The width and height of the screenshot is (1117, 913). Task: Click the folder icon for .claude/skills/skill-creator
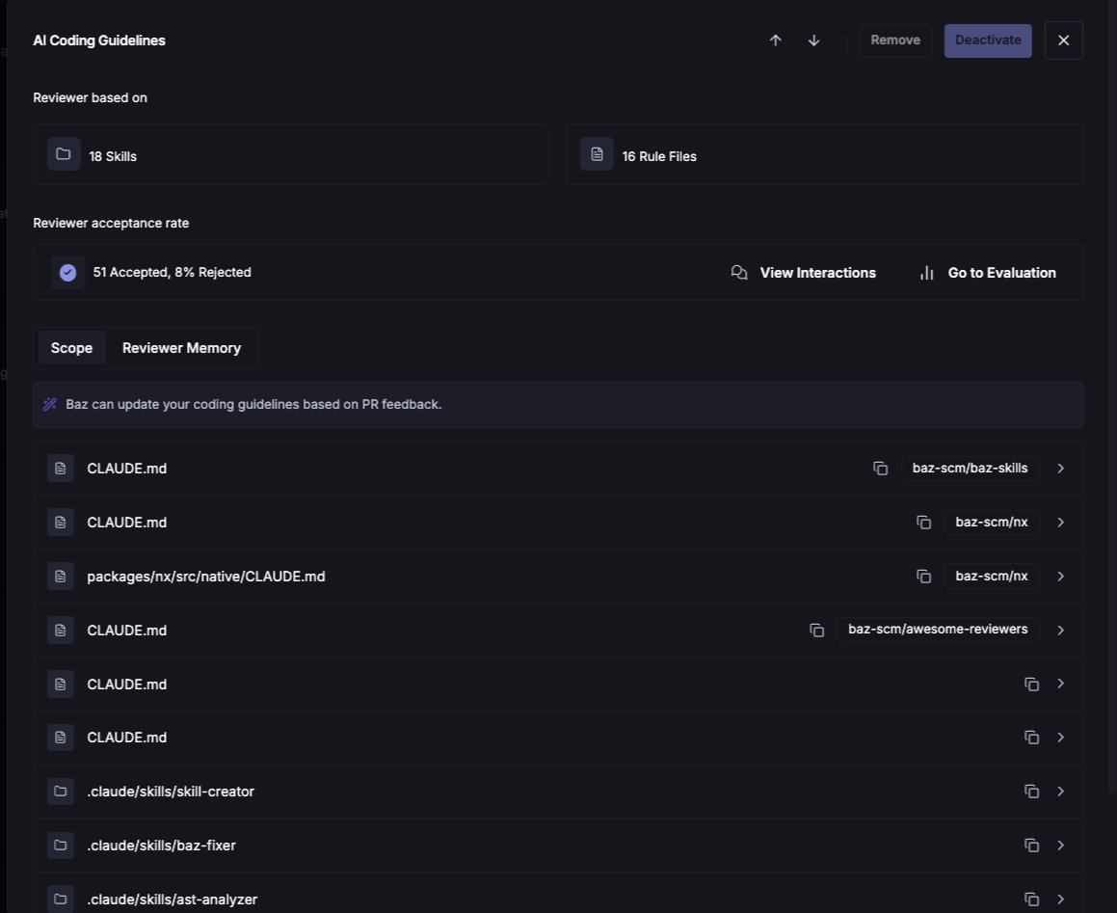[x=61, y=792]
